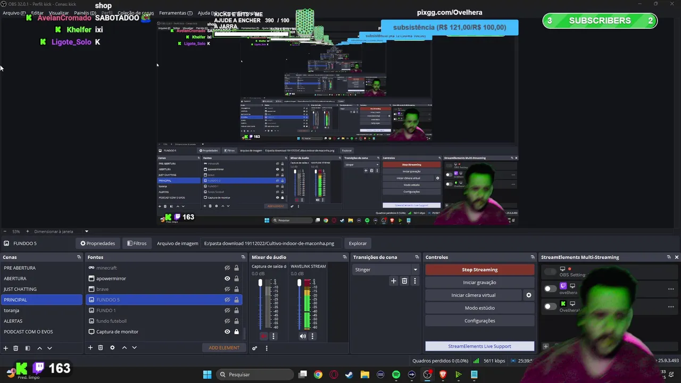
Task: Add a new scene transition
Action: tap(394, 281)
